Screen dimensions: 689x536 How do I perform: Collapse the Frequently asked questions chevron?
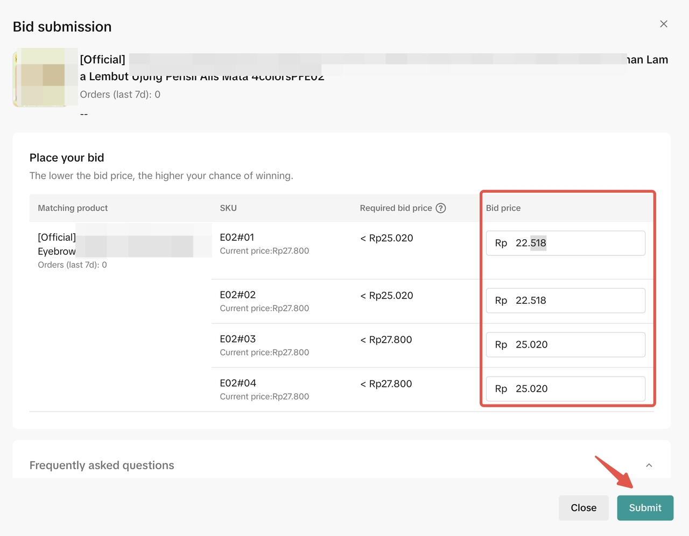[x=649, y=465]
